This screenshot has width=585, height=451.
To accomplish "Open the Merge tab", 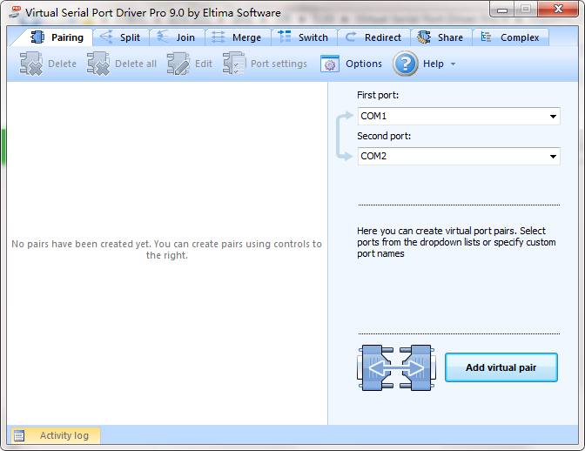I will coord(238,37).
